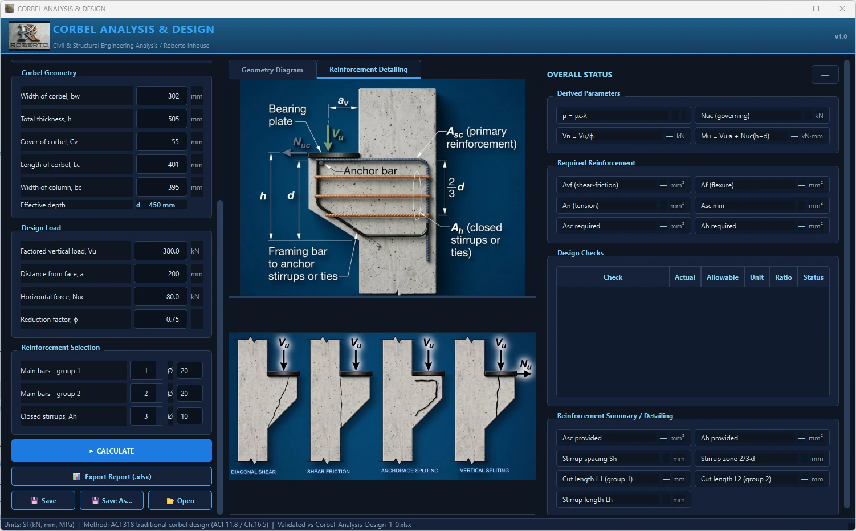The width and height of the screenshot is (856, 531).
Task: Focus the Reduction factor ϕ field
Action: click(161, 319)
